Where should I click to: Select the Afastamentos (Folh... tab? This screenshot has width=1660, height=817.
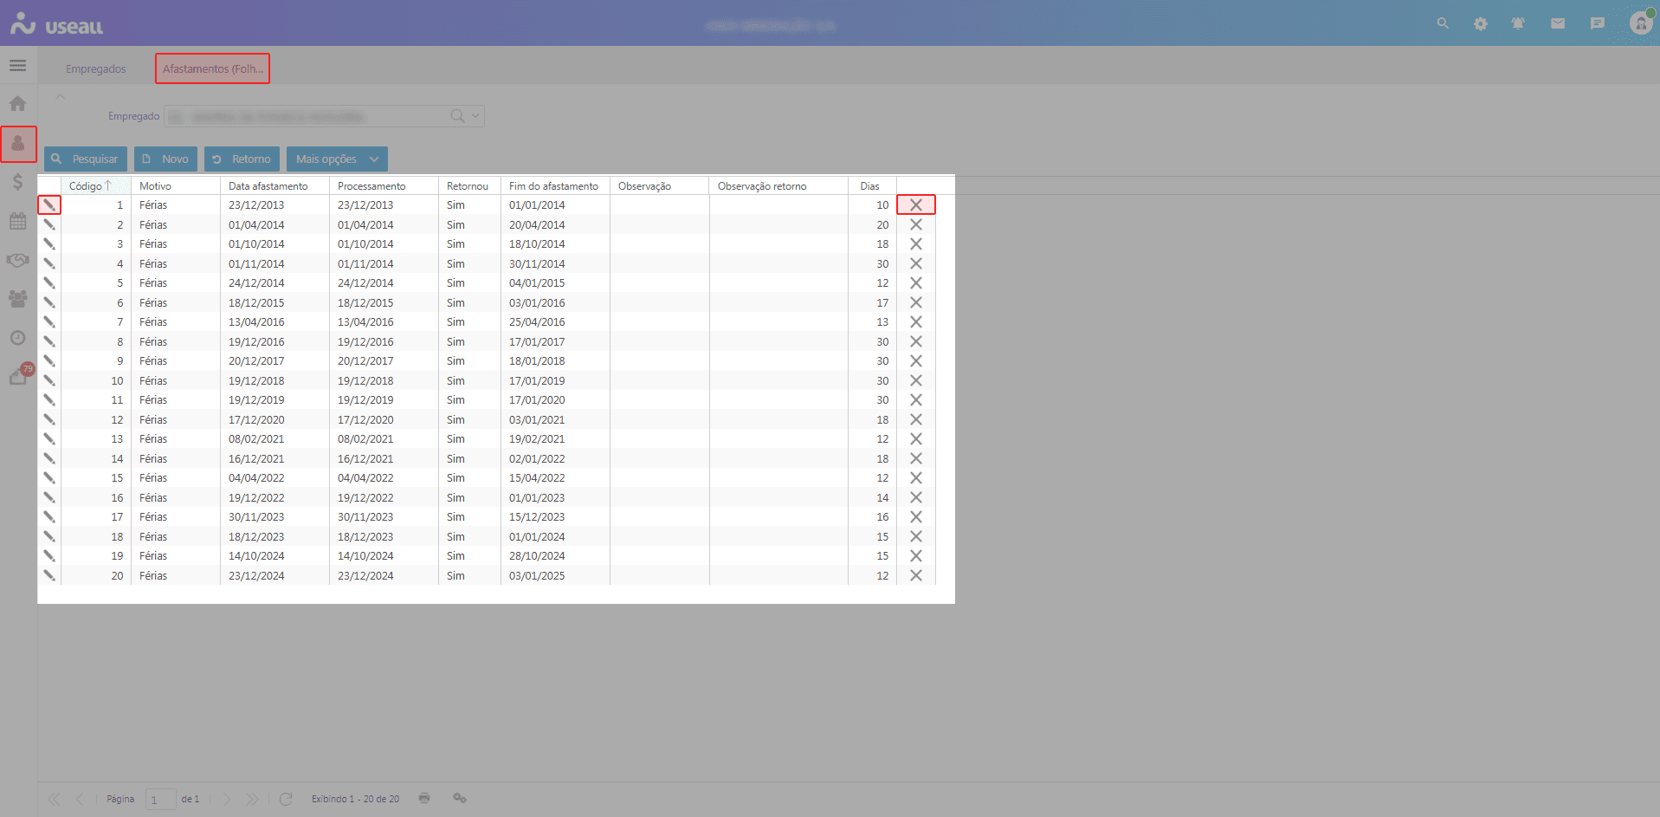click(213, 69)
